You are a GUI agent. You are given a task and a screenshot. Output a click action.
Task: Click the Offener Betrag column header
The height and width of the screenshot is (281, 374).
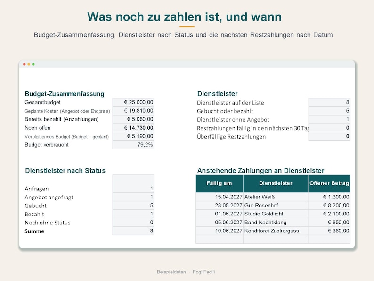click(329, 183)
